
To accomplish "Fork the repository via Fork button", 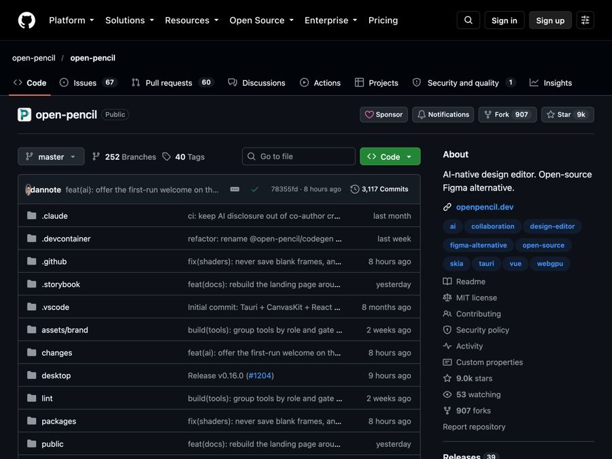I will tap(507, 114).
